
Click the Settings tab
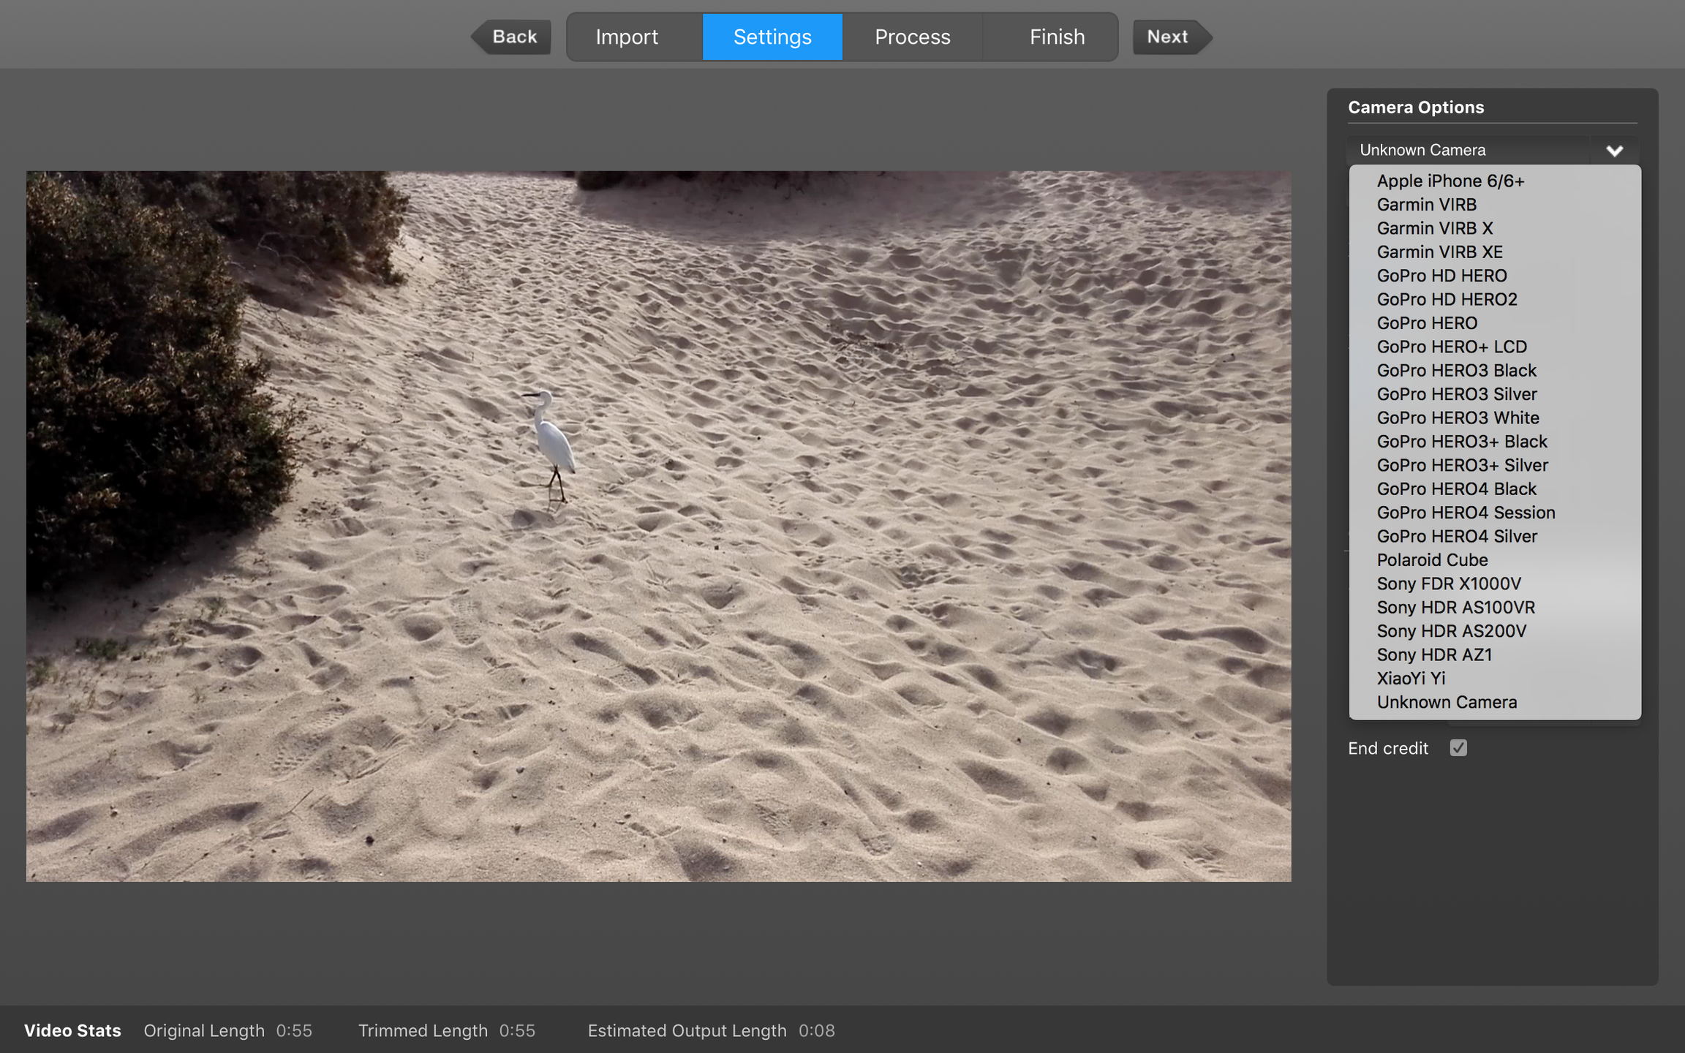[x=772, y=37]
